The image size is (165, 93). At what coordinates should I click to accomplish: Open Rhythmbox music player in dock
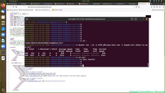(x=3, y=23)
